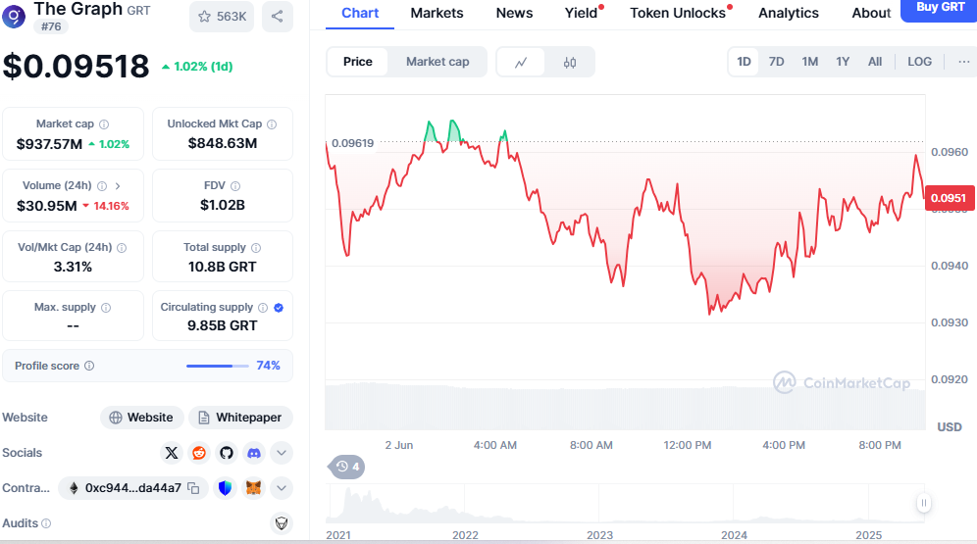
Task: Click the share icon next to watchlist
Action: (x=278, y=17)
